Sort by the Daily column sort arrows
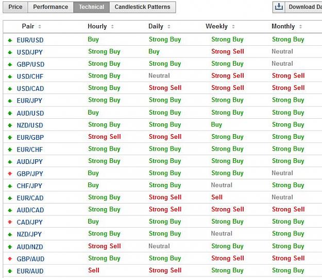 [x=169, y=26]
